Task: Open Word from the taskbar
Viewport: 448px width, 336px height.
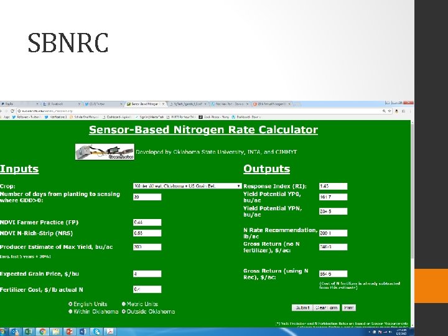Action: coord(83,332)
